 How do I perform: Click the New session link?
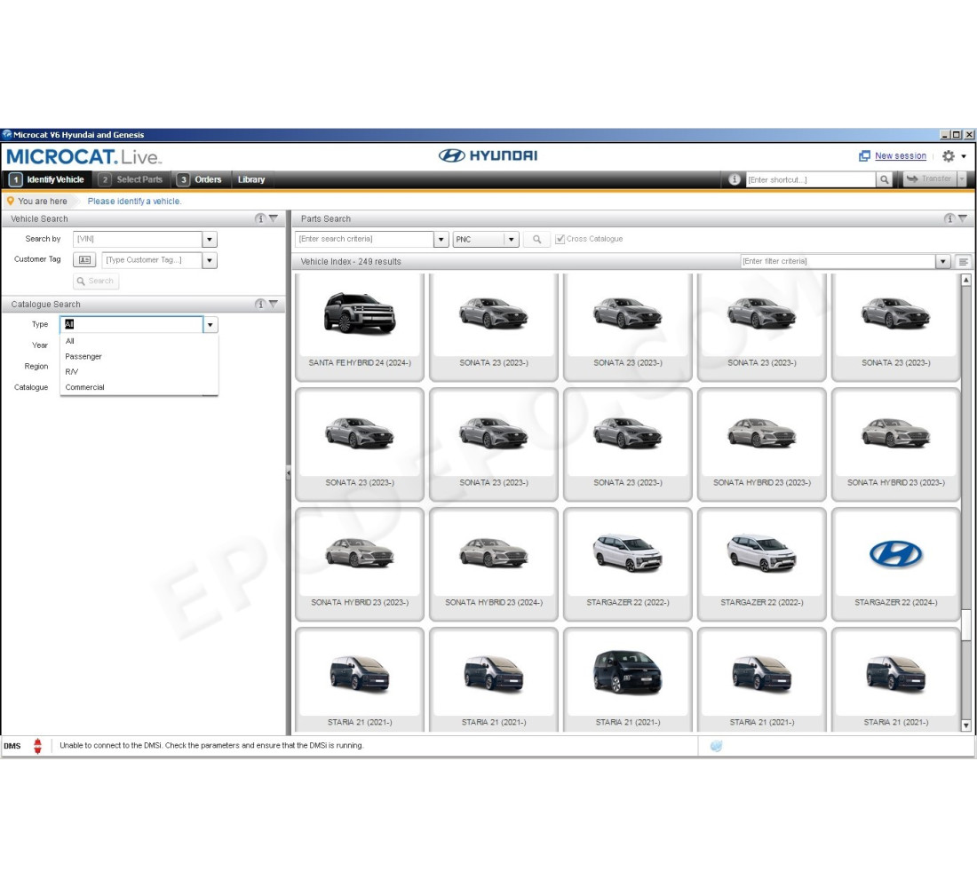pyautogui.click(x=900, y=155)
